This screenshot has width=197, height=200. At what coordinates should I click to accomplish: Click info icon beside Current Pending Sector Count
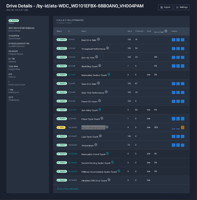click(x=113, y=162)
